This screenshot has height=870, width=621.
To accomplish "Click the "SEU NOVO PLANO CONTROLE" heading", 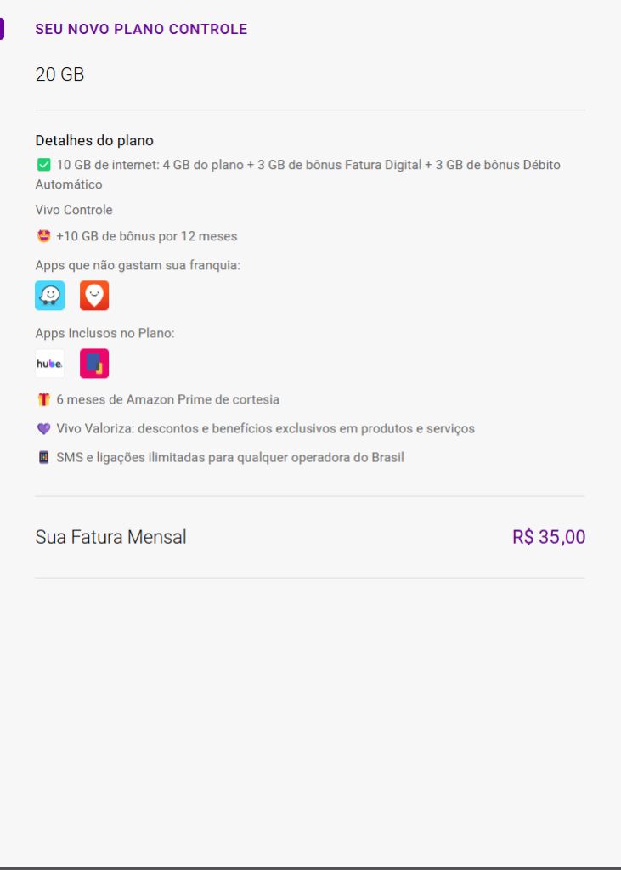I will (x=141, y=29).
